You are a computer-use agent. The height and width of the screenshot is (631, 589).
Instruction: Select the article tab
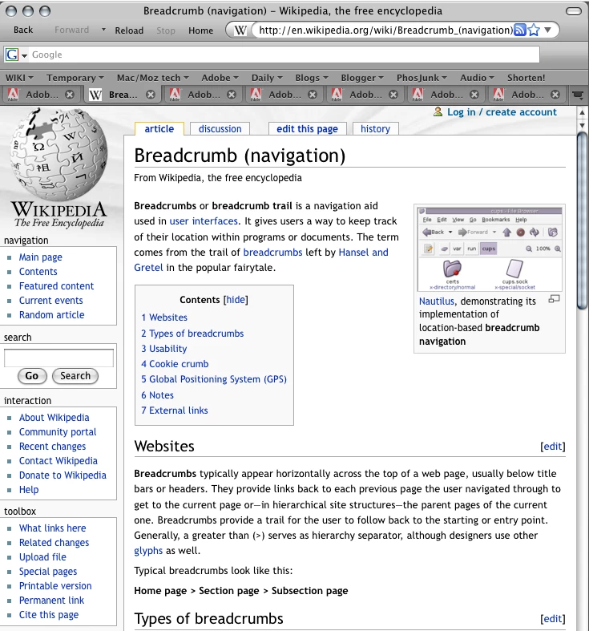[x=159, y=129]
